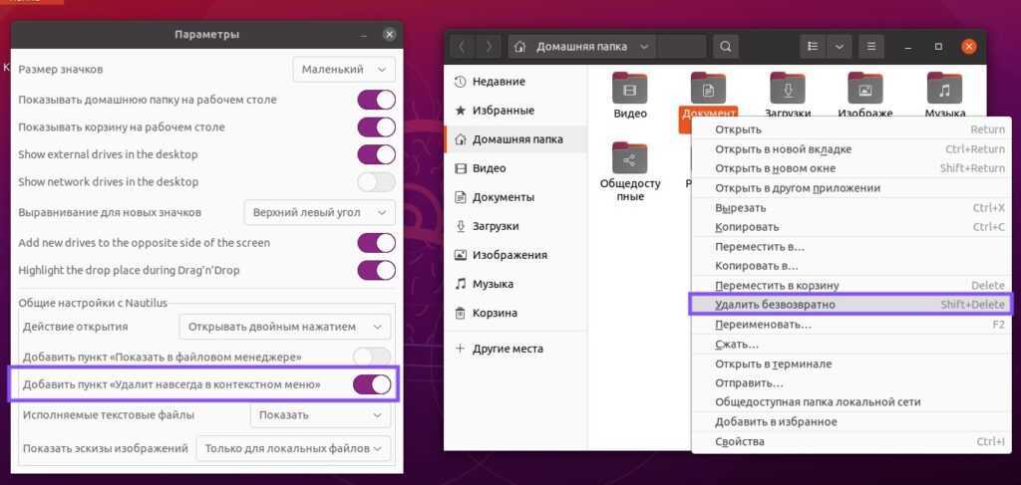Choose Открыть в новом окне

(851, 168)
